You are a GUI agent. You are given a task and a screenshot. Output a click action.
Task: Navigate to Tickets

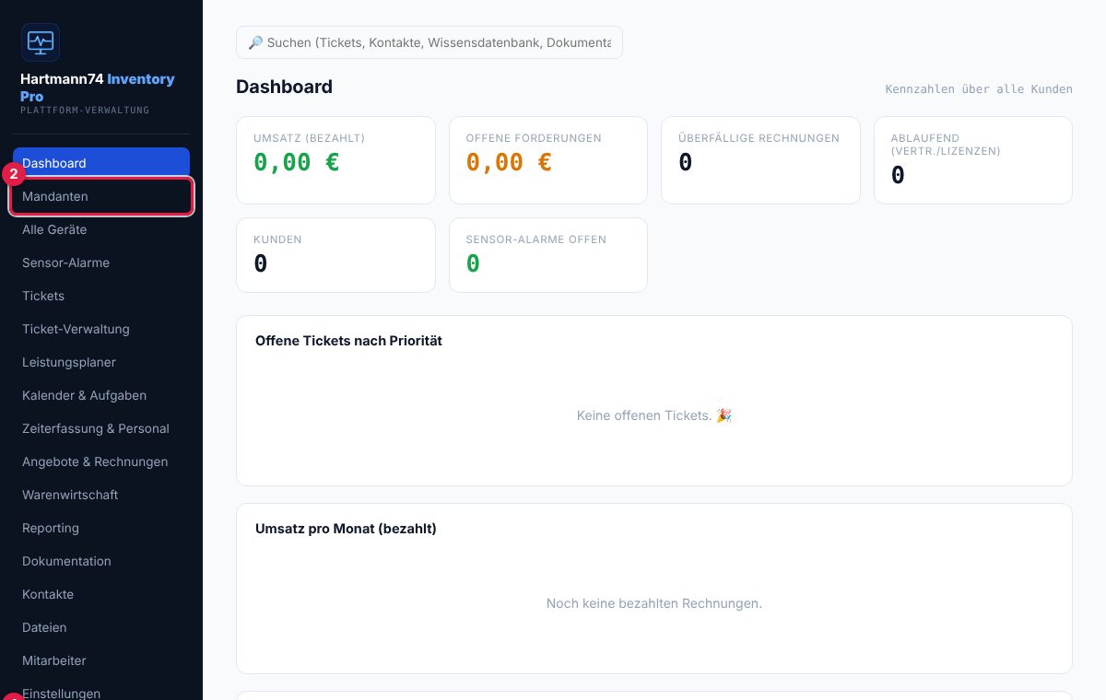pos(101,296)
